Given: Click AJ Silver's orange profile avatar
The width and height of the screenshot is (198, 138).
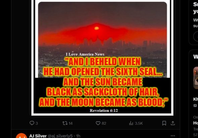Looking at the screenshot, I should tap(21, 136).
